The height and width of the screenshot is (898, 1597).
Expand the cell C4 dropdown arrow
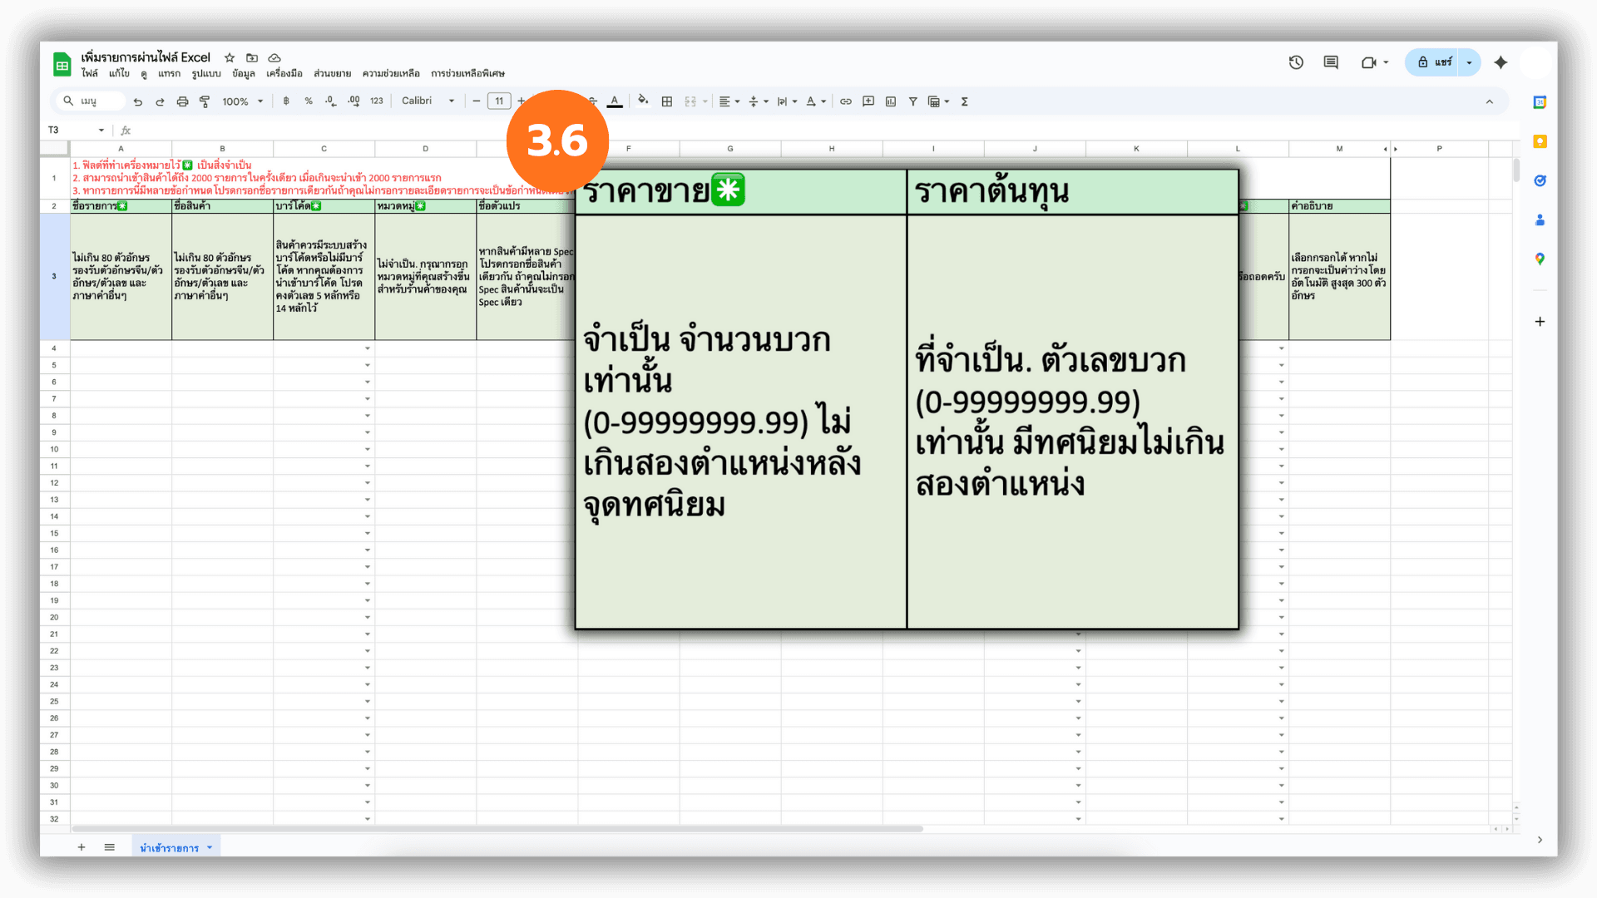[x=367, y=348]
